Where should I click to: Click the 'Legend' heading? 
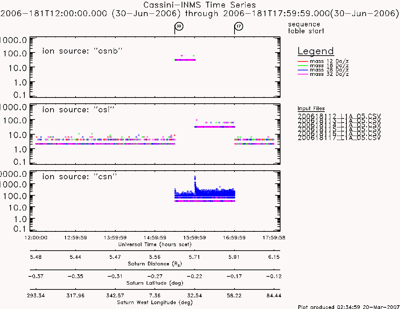(316, 51)
